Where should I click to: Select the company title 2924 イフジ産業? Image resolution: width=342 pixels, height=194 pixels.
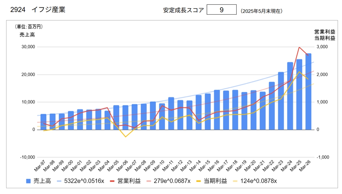(x=38, y=10)
